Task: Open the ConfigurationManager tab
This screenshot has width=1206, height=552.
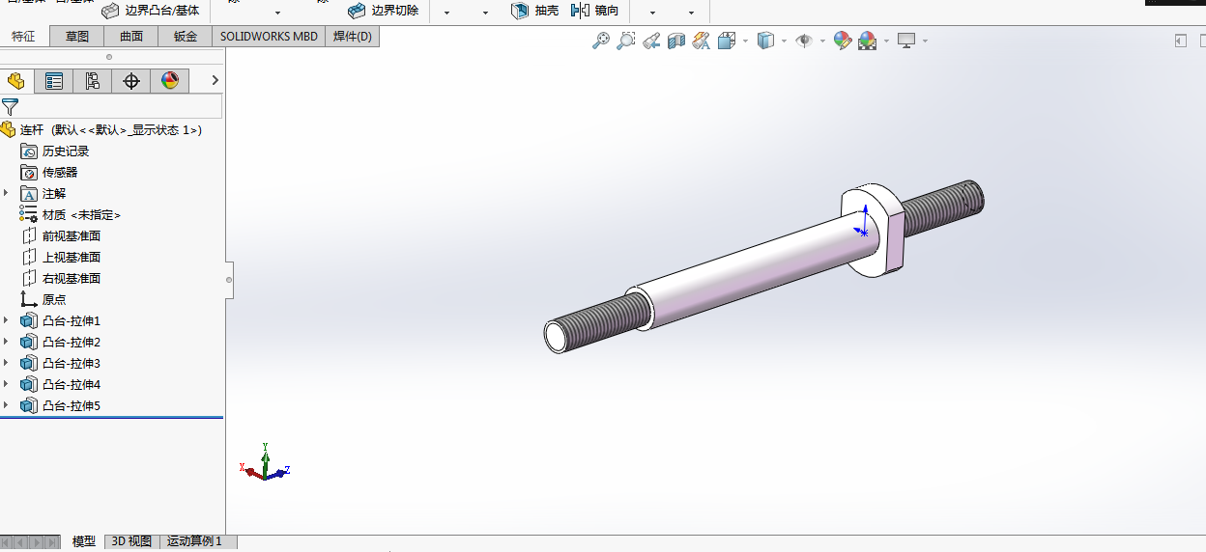Action: click(x=93, y=81)
